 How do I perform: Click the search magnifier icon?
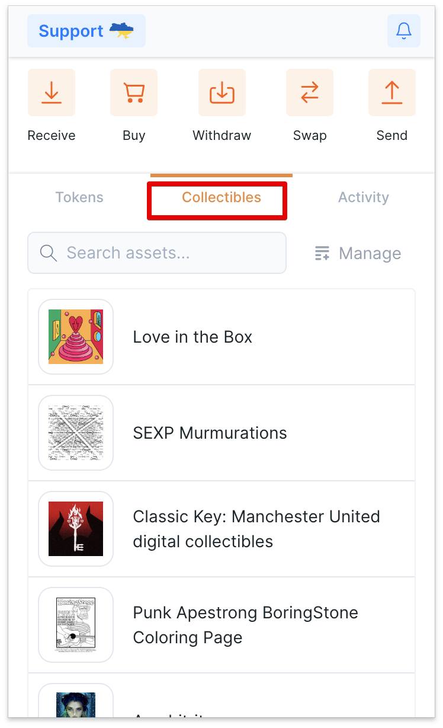(x=49, y=253)
